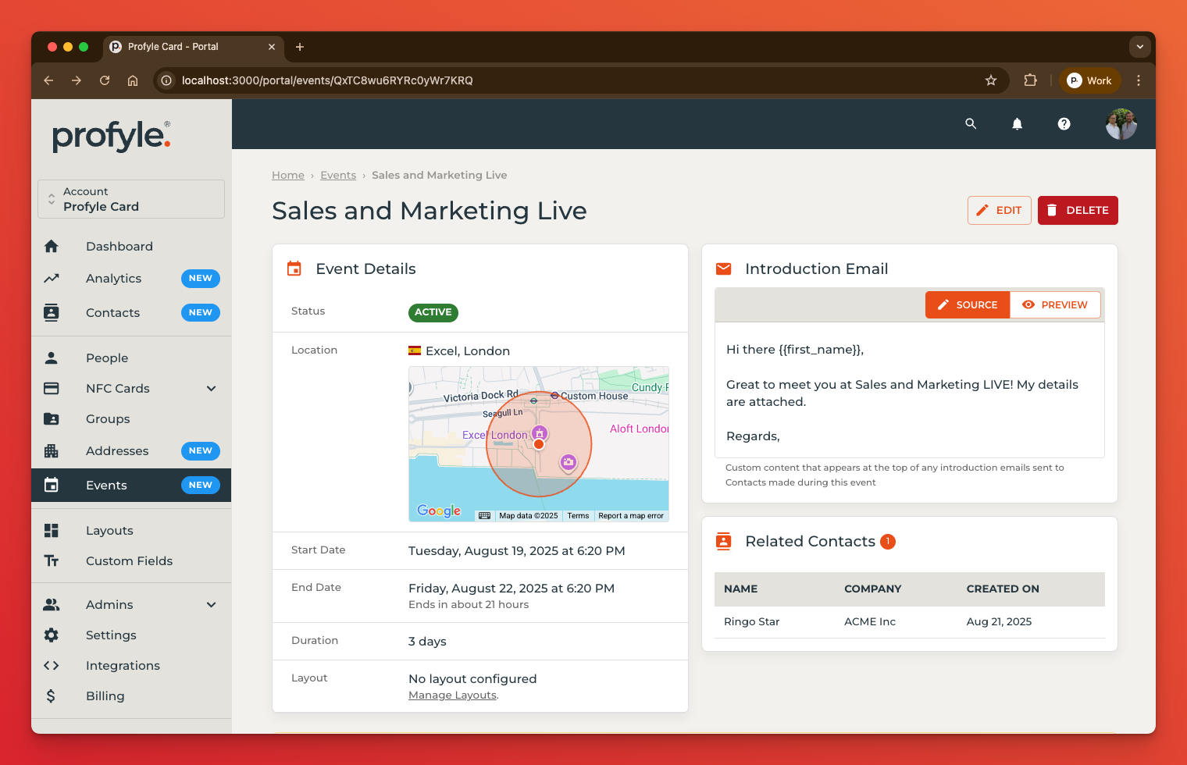Click the user profile avatar photo
Viewport: 1187px width, 765px height.
tap(1121, 124)
